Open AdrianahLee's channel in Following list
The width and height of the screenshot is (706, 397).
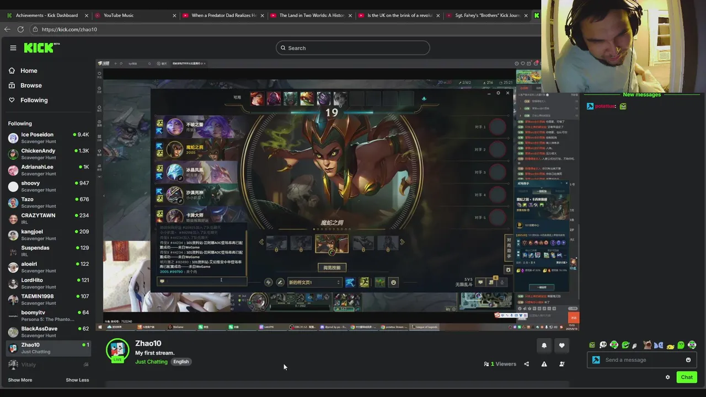49,170
